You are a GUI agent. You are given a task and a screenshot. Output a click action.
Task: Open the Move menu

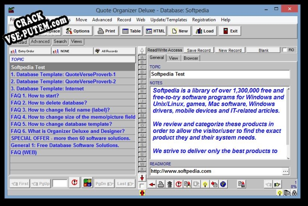pyautogui.click(x=81, y=20)
